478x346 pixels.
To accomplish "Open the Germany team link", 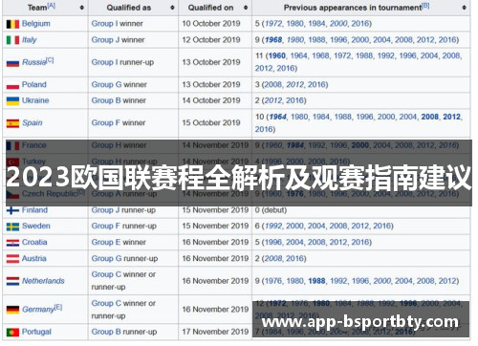I will (x=38, y=310).
